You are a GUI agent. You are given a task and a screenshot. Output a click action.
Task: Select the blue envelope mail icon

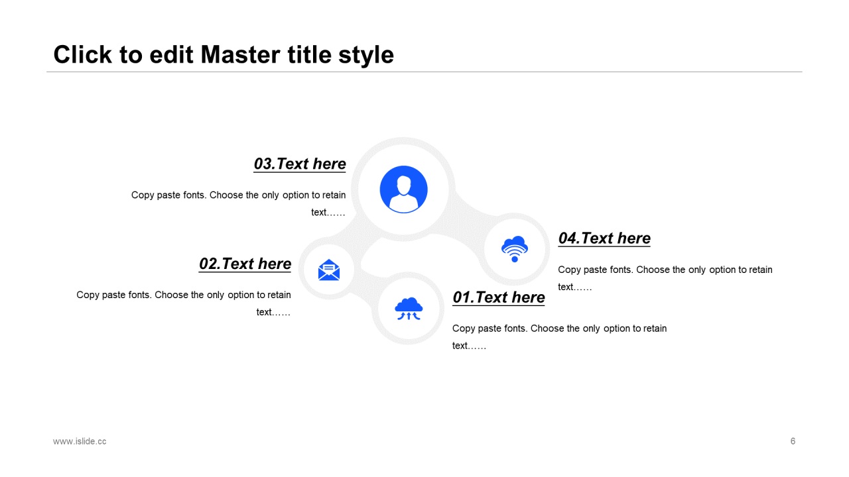(329, 270)
